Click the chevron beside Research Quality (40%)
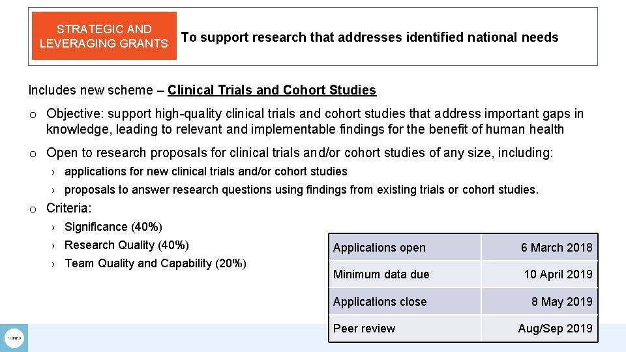Viewport: 626px width, 352px height. (54, 246)
